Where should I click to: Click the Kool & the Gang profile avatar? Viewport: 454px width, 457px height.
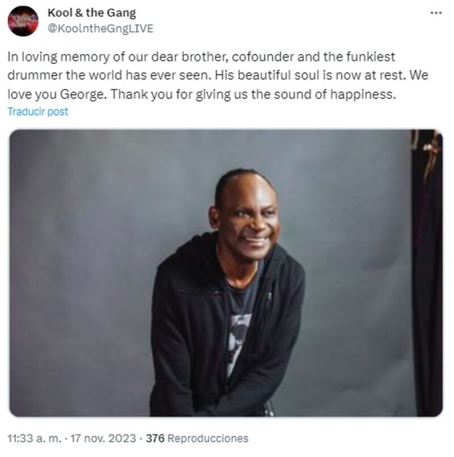[x=23, y=21]
